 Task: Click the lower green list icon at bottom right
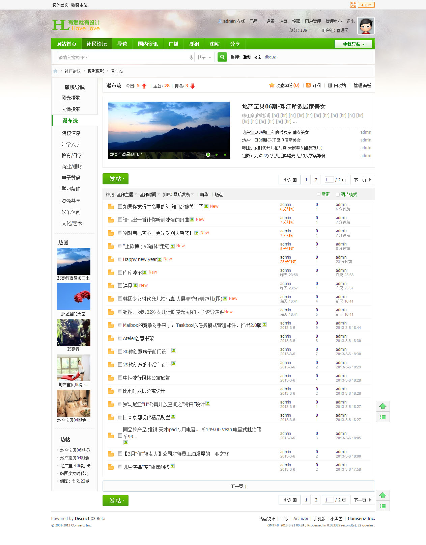383,506
